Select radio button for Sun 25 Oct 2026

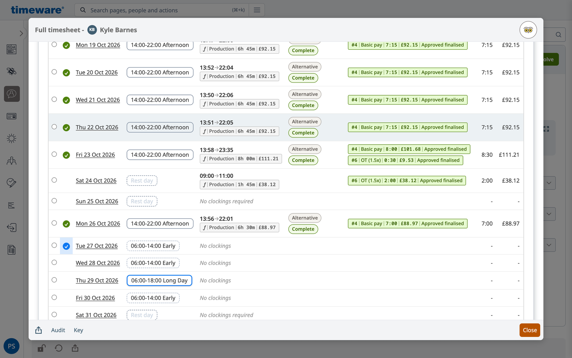[x=54, y=200]
